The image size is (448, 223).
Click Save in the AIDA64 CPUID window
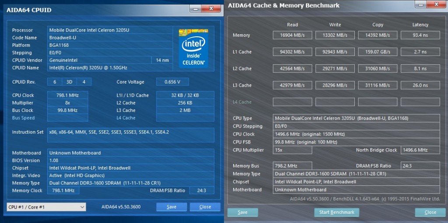[x=171, y=207]
